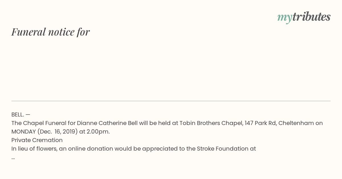Click the "BELL. —" surname line

tap(21, 115)
